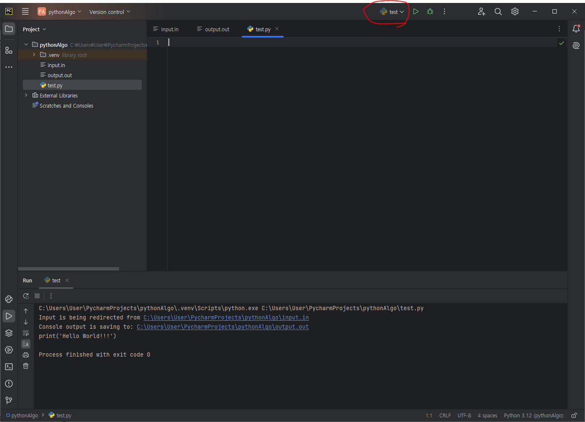Screen dimensions: 585x422
Task: Close the test.py editor tab
Action: point(277,29)
